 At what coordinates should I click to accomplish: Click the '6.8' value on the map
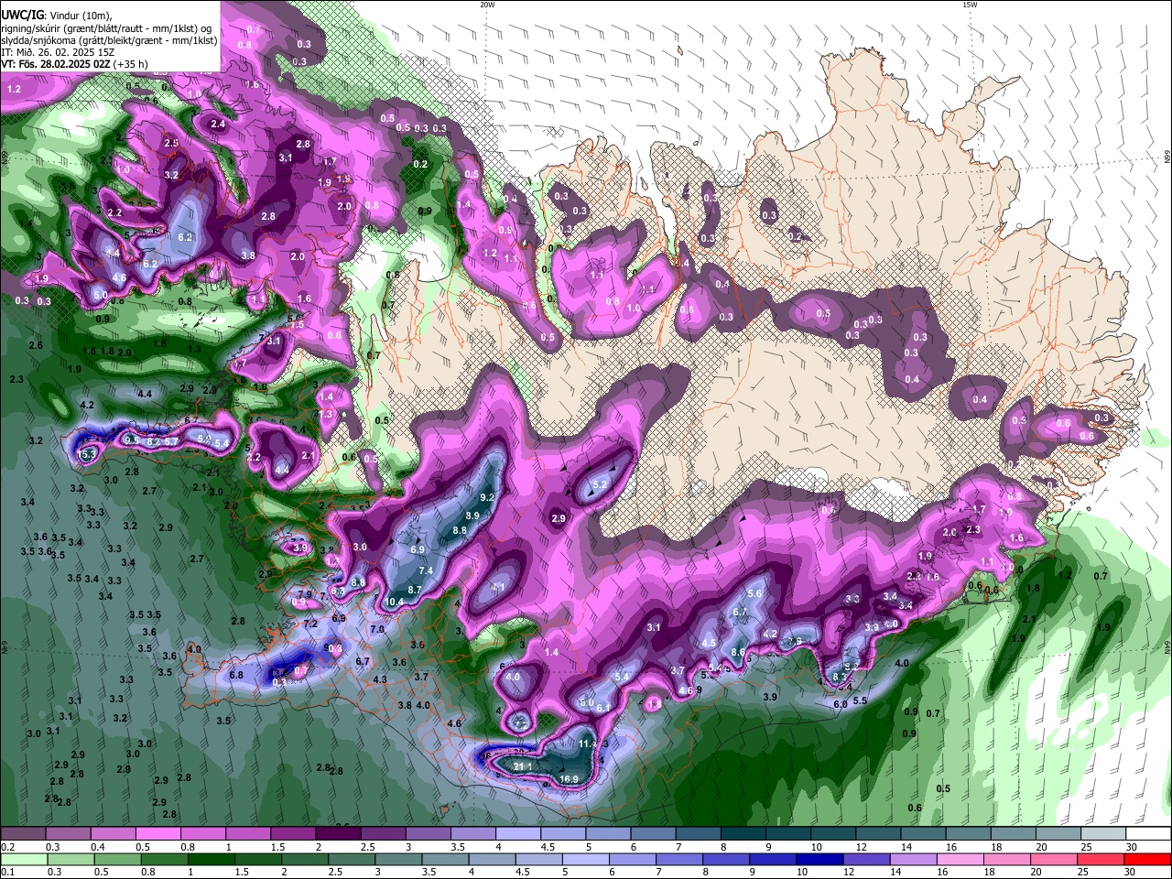pos(236,675)
